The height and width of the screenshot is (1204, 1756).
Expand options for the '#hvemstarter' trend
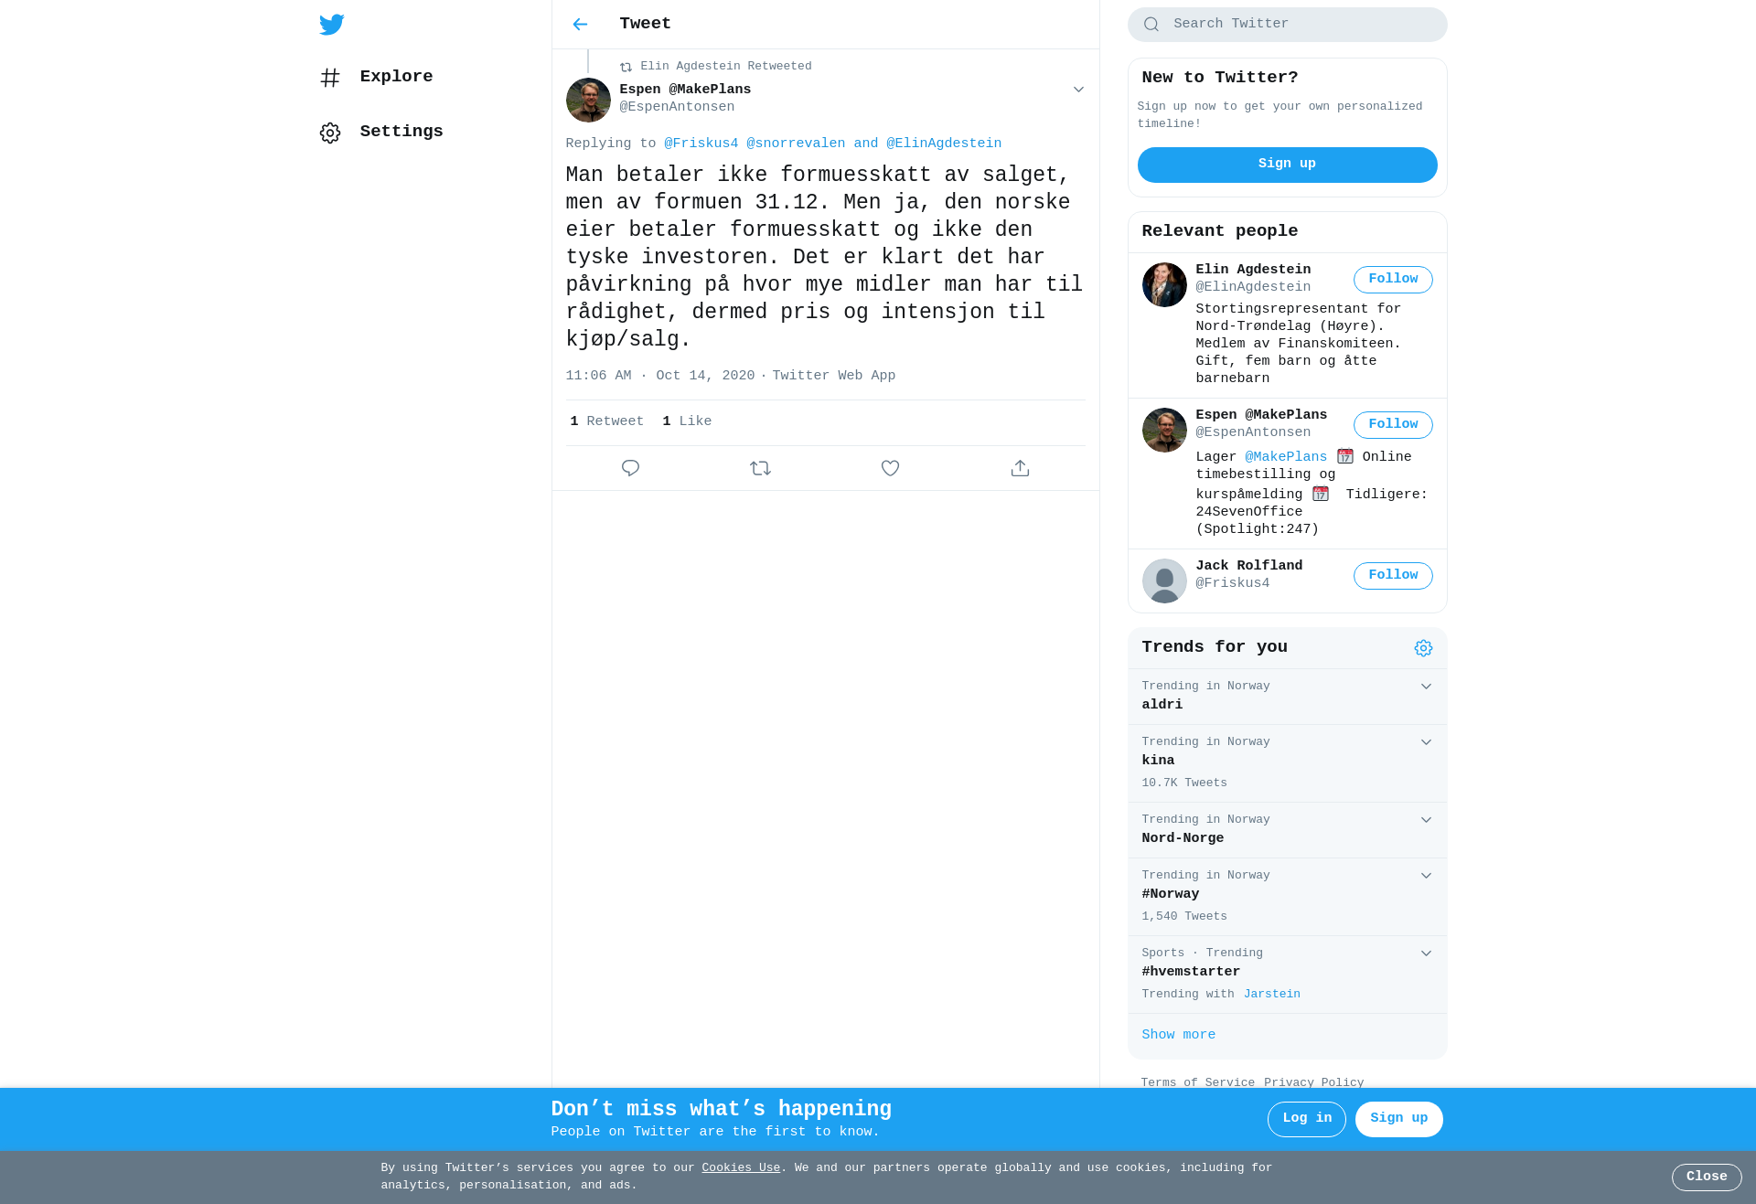coord(1426,954)
